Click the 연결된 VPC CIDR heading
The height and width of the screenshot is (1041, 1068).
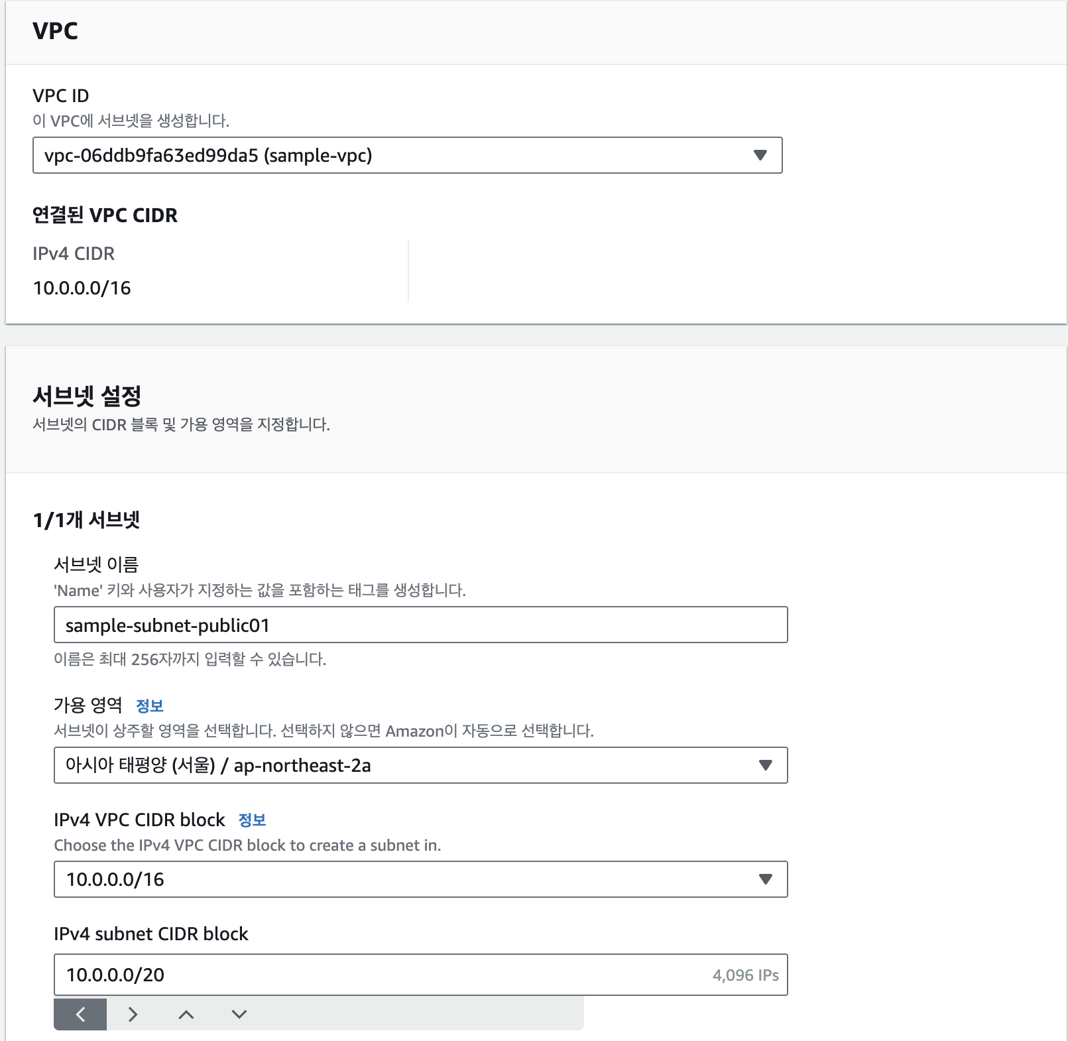[x=105, y=215]
